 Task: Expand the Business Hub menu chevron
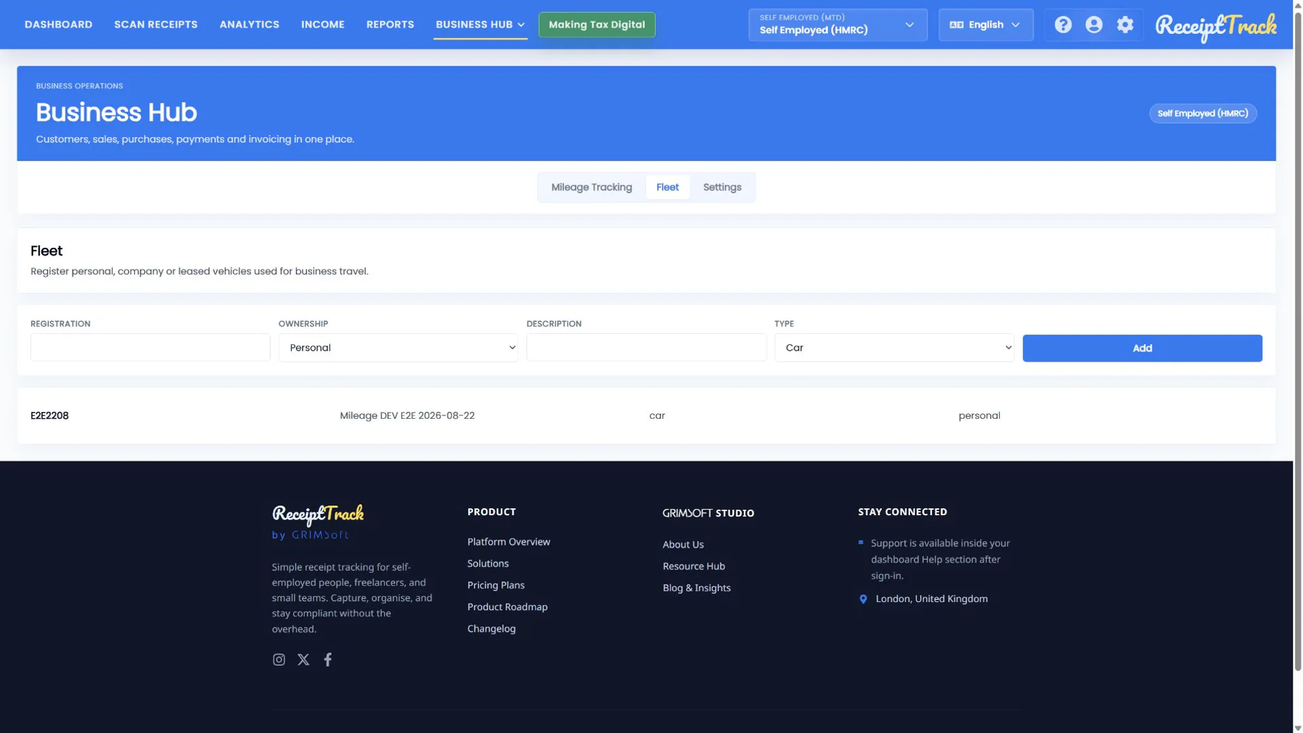(x=521, y=25)
